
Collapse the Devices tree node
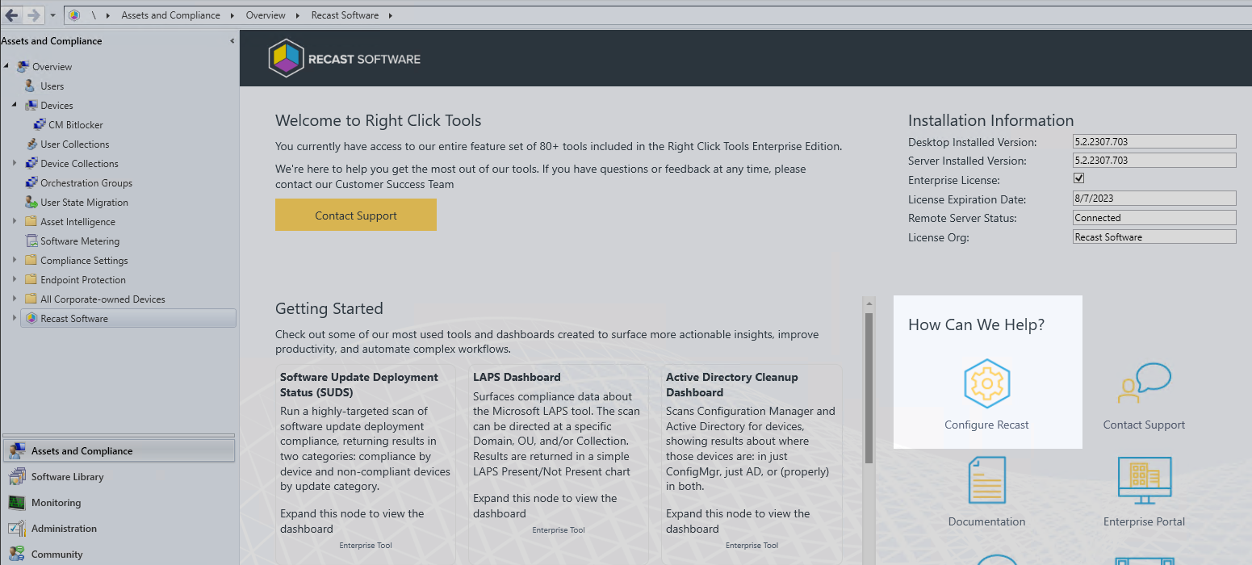click(15, 106)
